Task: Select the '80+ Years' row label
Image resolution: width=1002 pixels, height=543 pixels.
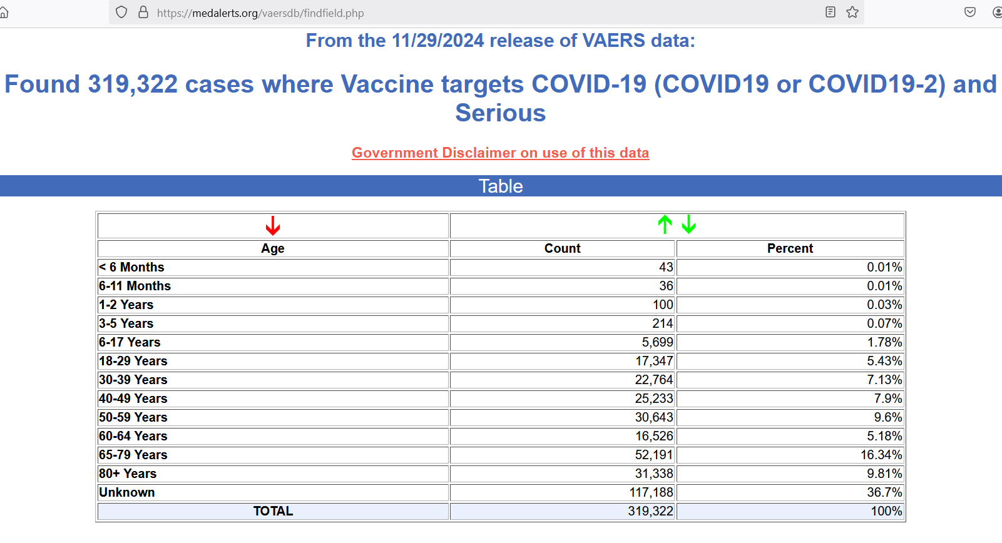Action: (x=128, y=474)
